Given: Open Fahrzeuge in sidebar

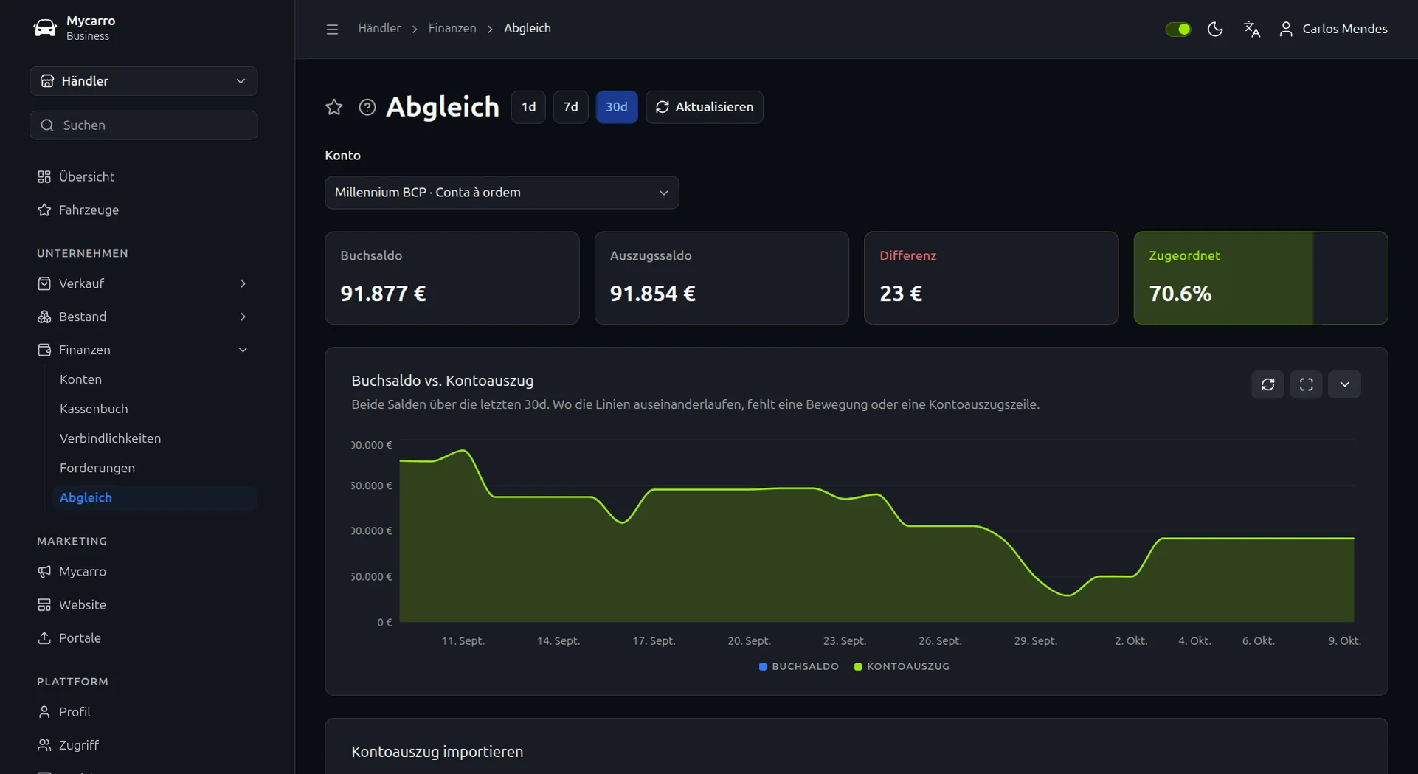Looking at the screenshot, I should (x=143, y=210).
